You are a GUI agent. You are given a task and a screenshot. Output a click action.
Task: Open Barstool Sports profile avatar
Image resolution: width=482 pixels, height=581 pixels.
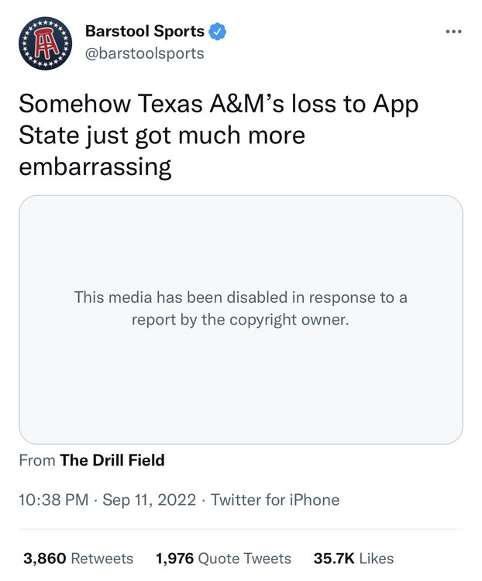[x=46, y=43]
